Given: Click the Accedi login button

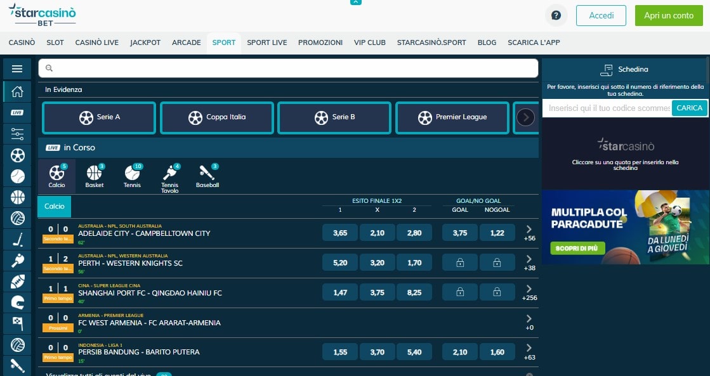Looking at the screenshot, I should pyautogui.click(x=601, y=15).
